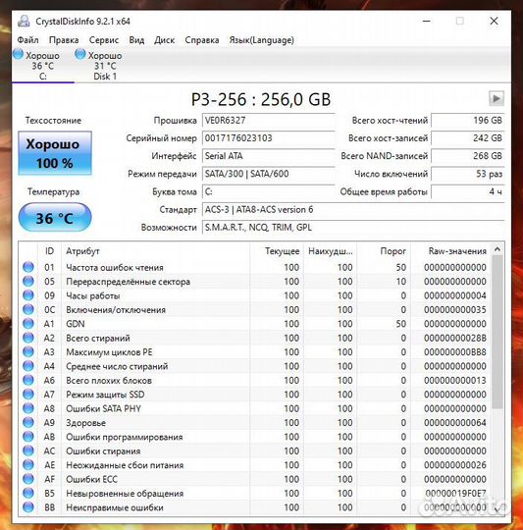The width and height of the screenshot is (523, 530).
Task: Click scroll up arrow of attribute list
Action: (497, 249)
